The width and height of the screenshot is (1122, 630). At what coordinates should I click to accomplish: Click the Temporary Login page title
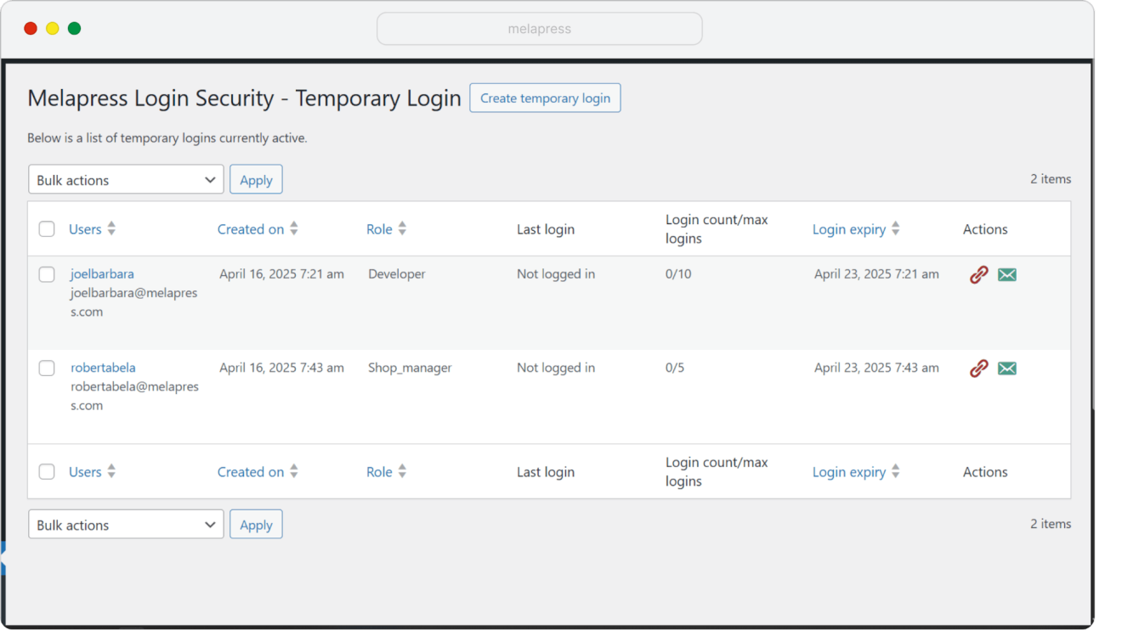click(x=244, y=98)
